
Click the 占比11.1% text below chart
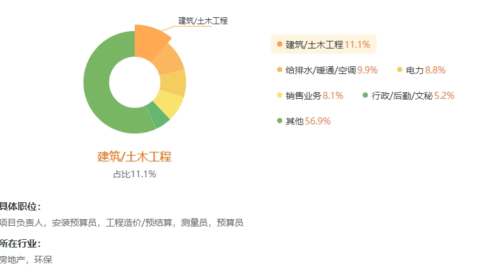[135, 174]
